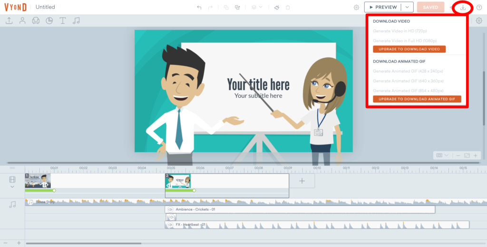Click the Paste icon in top toolbar
487x247 pixels.
click(x=237, y=8)
